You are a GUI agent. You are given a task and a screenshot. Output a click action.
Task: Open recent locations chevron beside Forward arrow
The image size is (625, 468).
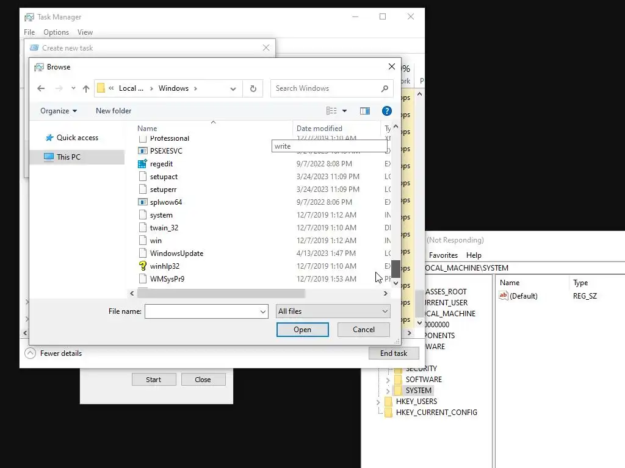pyautogui.click(x=73, y=88)
